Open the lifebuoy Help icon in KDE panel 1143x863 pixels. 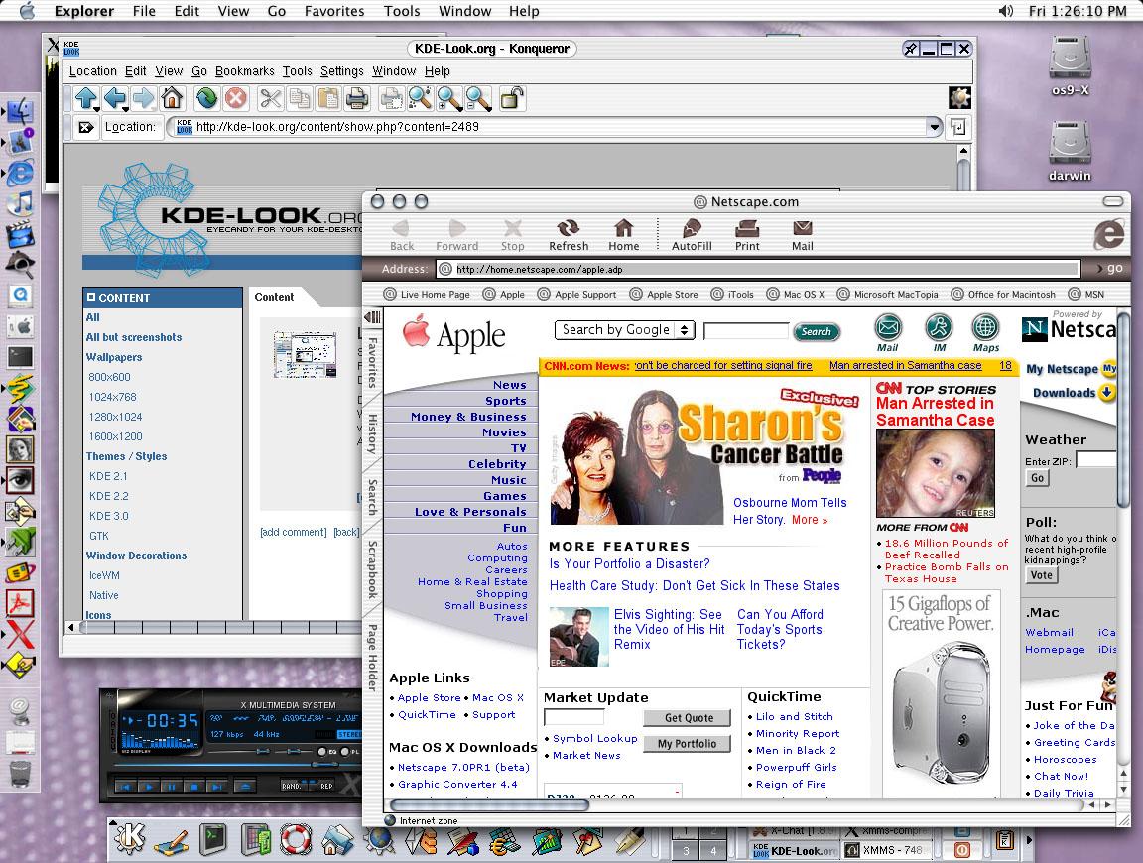[x=296, y=839]
